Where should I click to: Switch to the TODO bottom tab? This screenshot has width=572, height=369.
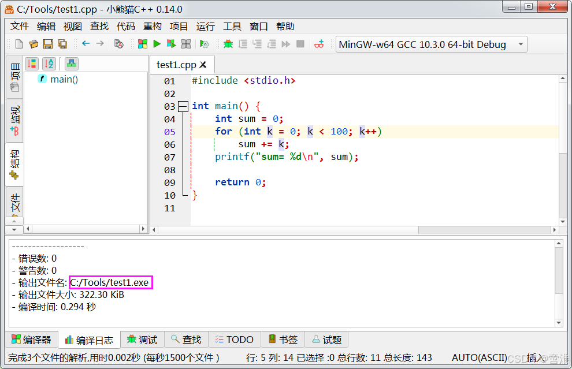click(x=235, y=340)
